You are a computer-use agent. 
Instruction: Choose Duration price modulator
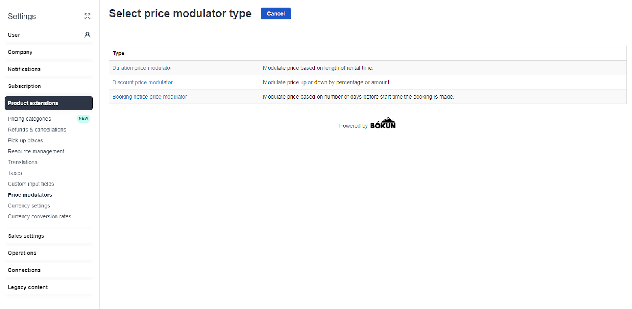coord(142,68)
